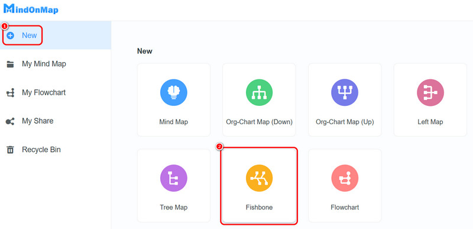This screenshot has width=473, height=229.
Task: Click the trash icon beside Recycle Bin
Action: pyautogui.click(x=10, y=150)
